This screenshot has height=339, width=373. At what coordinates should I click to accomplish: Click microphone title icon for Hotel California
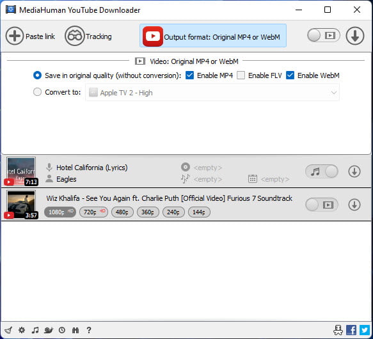click(49, 167)
